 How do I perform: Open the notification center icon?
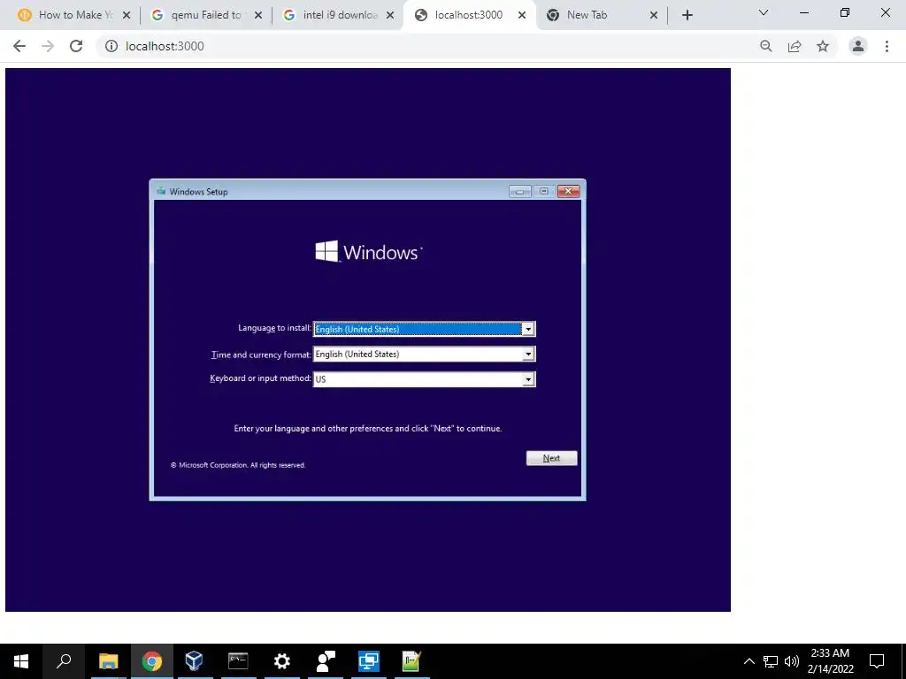coord(877,661)
